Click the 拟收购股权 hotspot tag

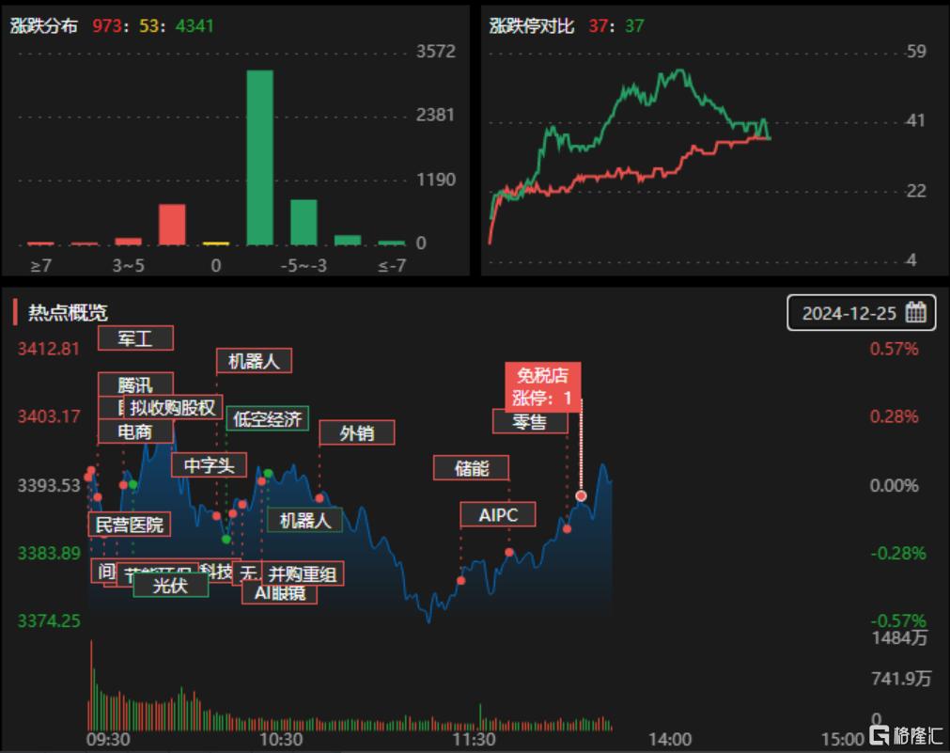point(174,408)
